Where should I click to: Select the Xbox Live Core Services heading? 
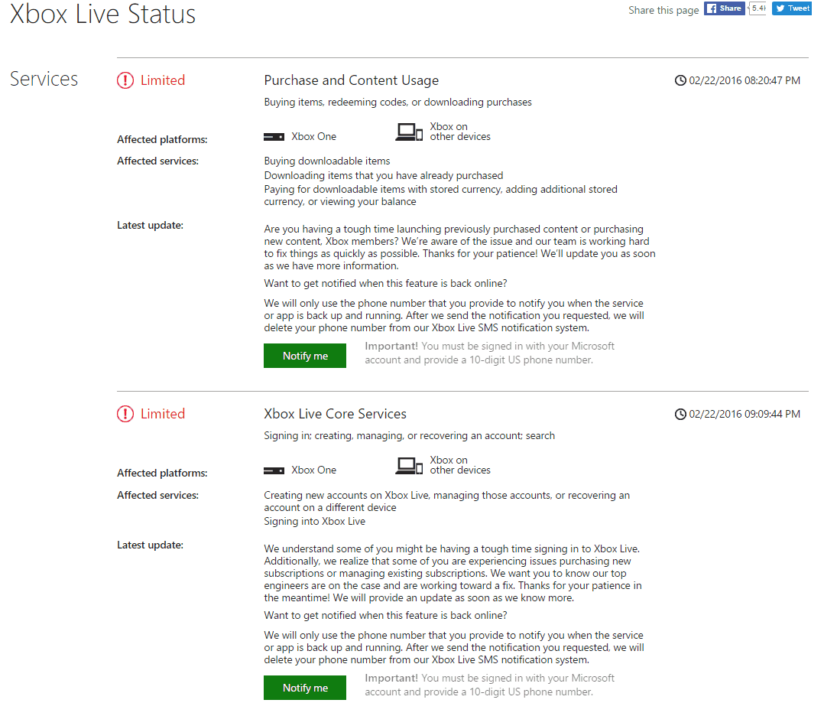pyautogui.click(x=336, y=414)
